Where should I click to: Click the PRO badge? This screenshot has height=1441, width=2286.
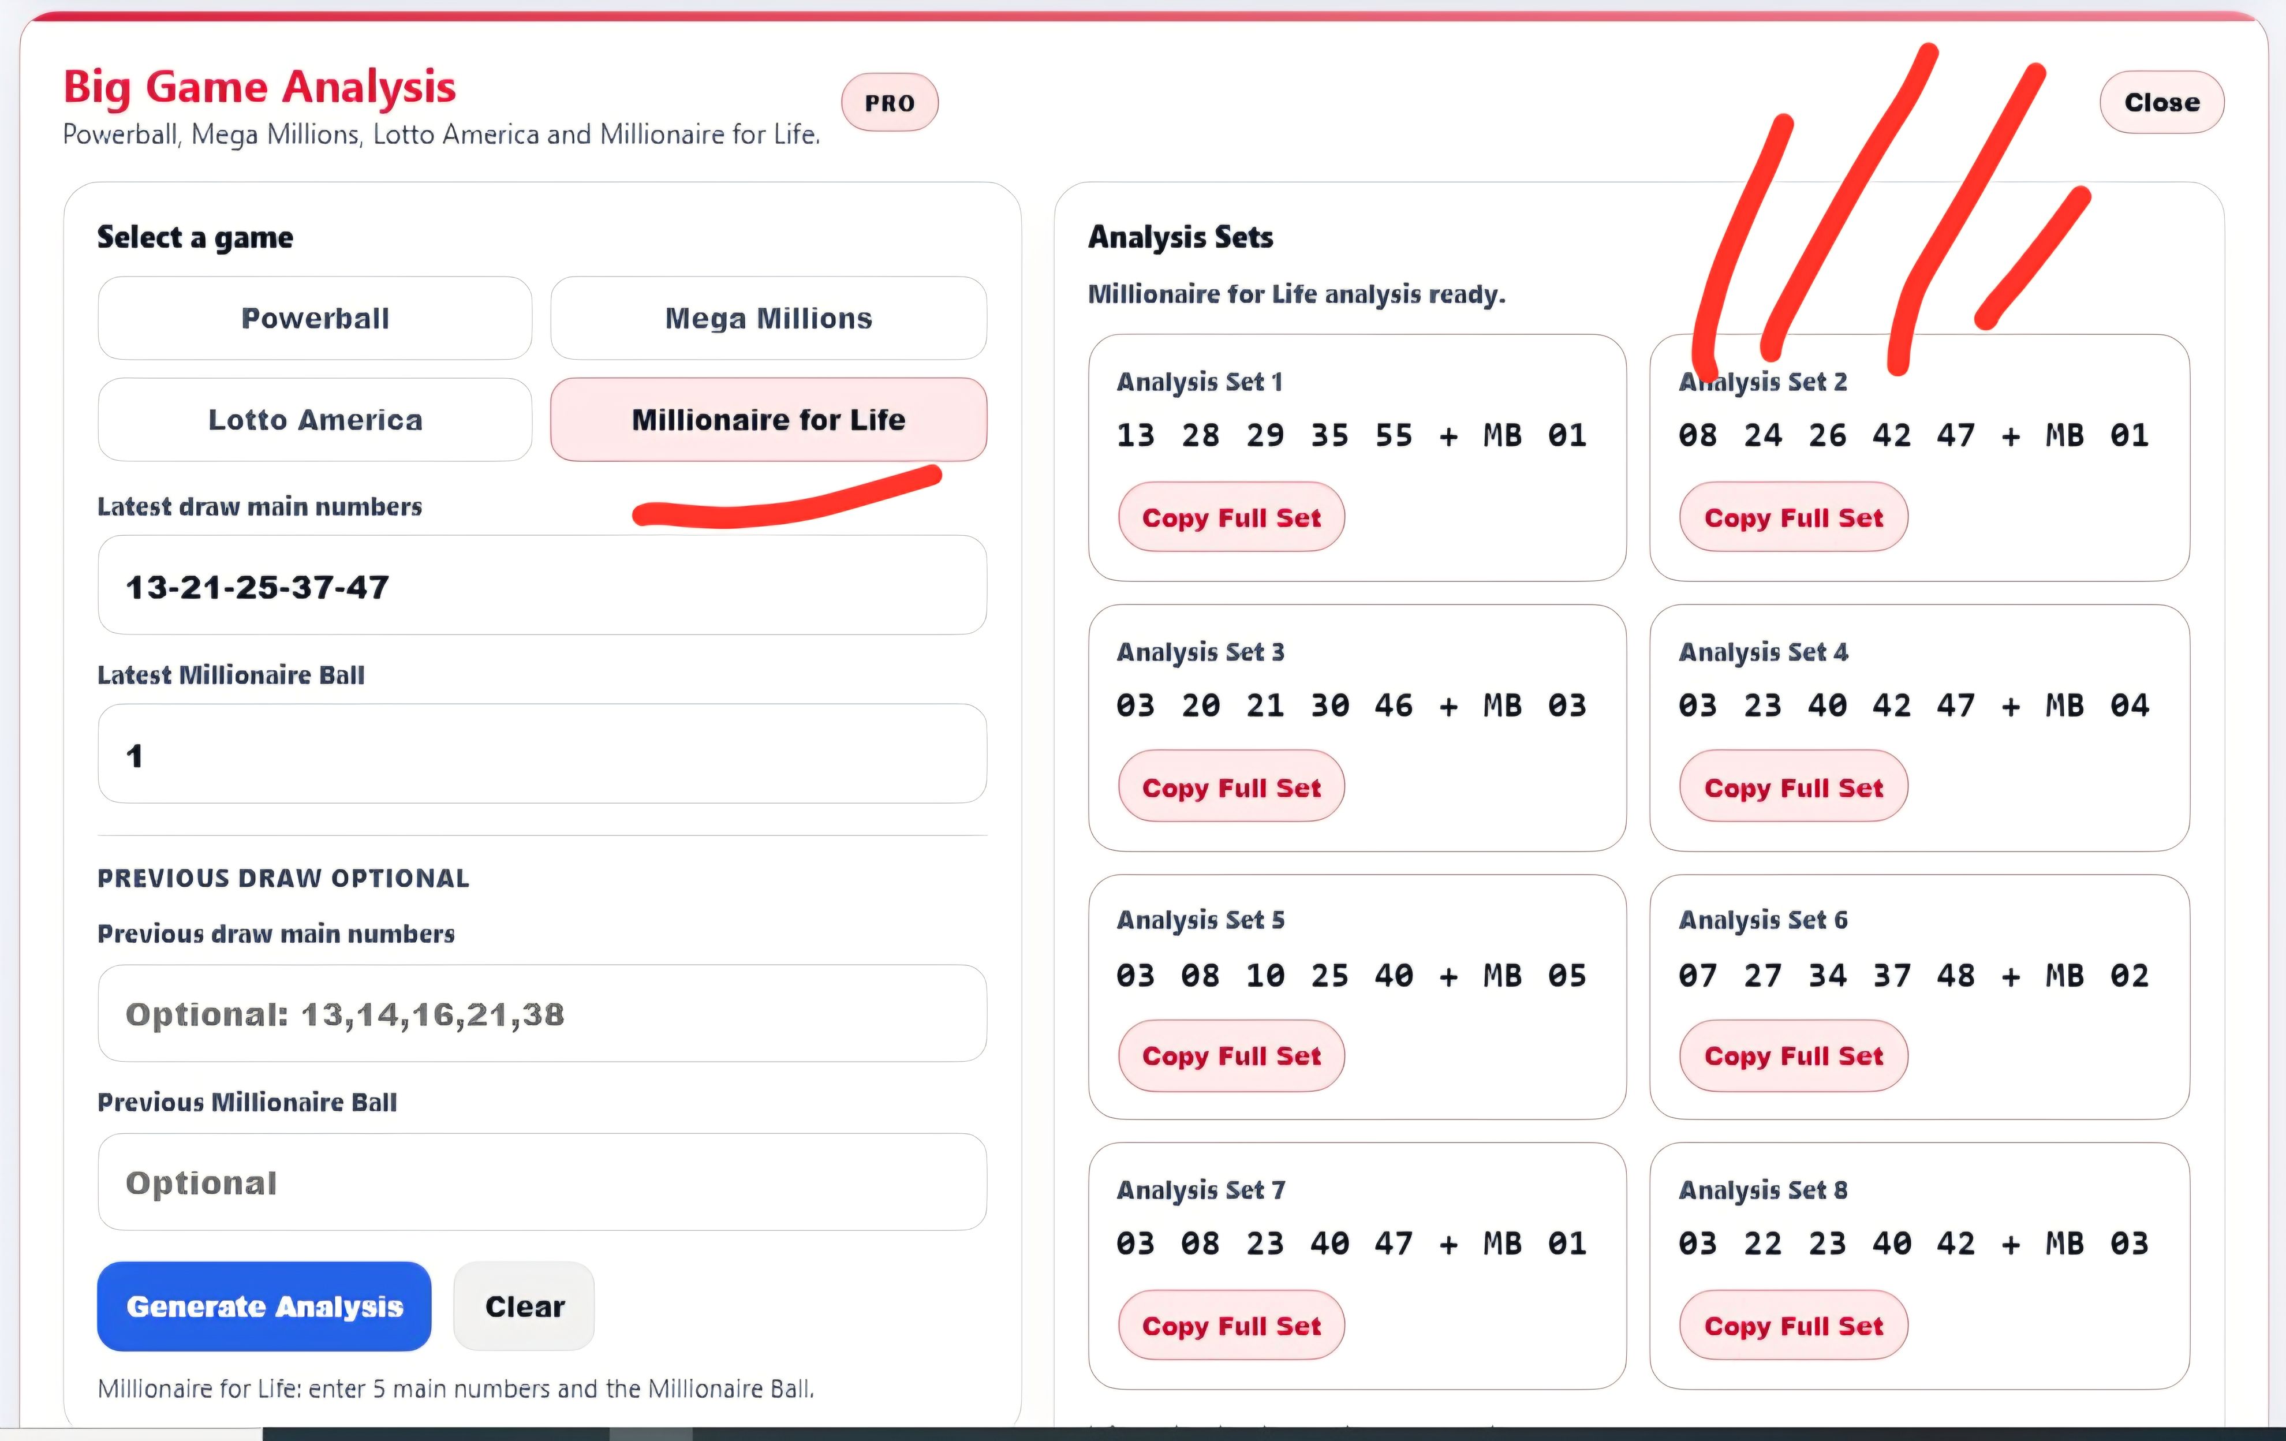coord(890,103)
